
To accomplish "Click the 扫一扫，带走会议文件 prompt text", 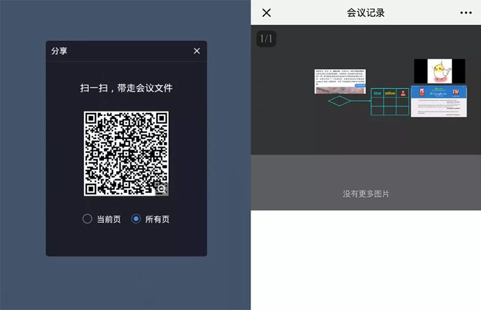I will click(x=126, y=88).
